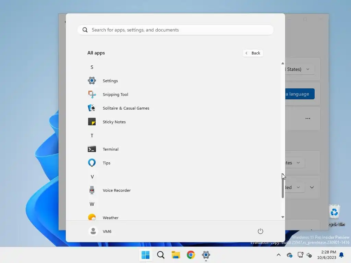Open the 'tes' region dropdown in Settings
Viewport: 351px width, 263px height.
click(x=295, y=163)
